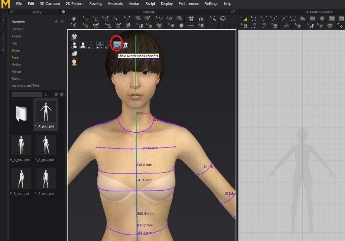
Task: Toggle Show Garment T-shirt icon in viewport
Action: [74, 36]
